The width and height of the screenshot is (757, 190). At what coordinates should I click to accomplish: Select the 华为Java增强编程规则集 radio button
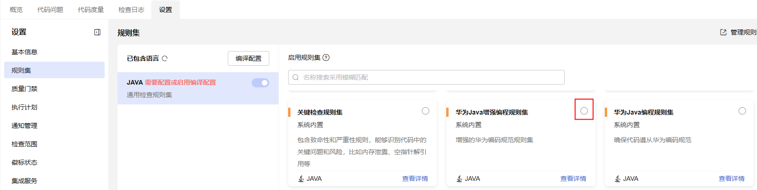584,111
